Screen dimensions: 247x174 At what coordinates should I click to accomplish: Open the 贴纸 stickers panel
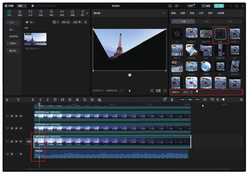tap(41, 13)
